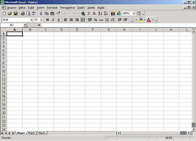Click the Save floppy disk icon
The width and height of the screenshot is (196, 141).
(x=15, y=14)
